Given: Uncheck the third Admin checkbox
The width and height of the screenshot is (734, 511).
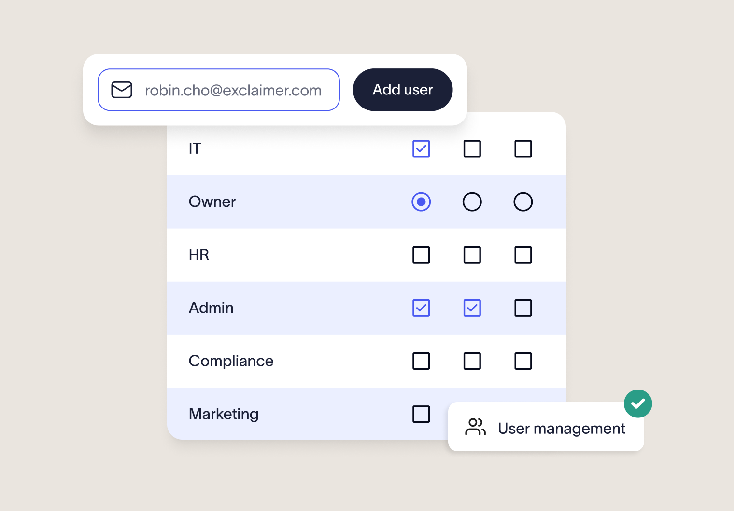Looking at the screenshot, I should [523, 308].
